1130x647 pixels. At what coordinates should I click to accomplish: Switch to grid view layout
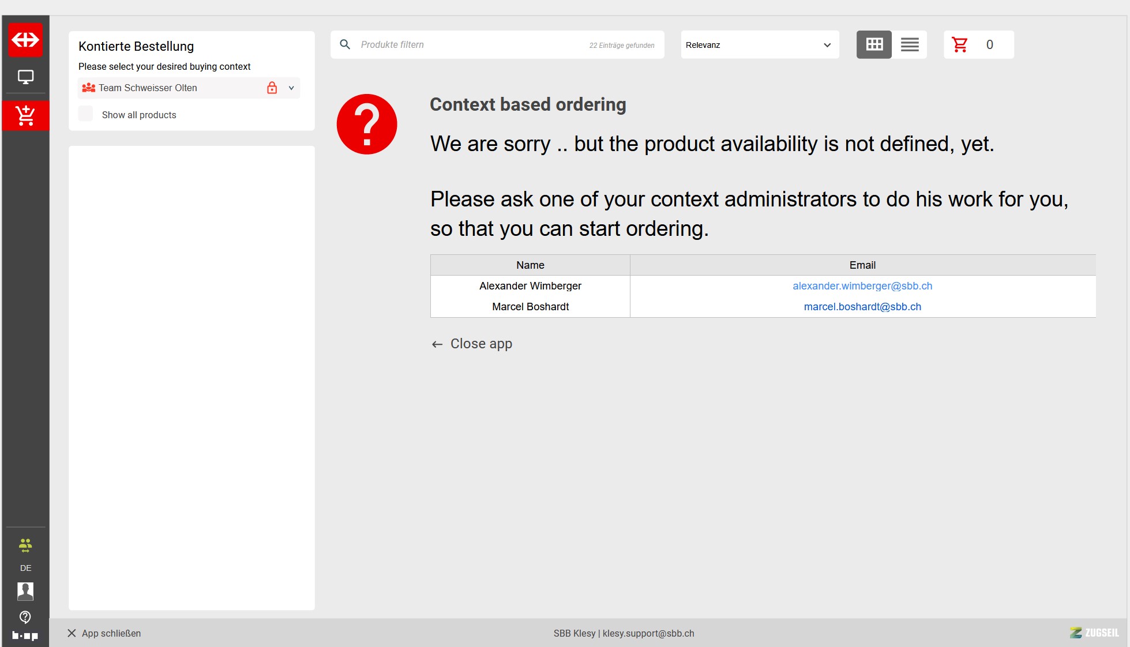pyautogui.click(x=874, y=45)
